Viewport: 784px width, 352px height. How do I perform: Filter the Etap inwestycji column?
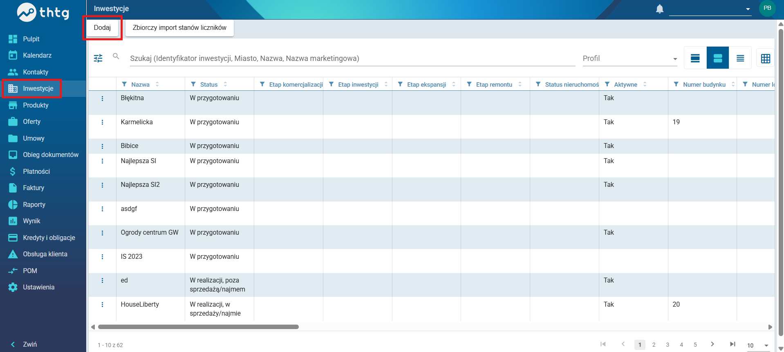coord(332,84)
